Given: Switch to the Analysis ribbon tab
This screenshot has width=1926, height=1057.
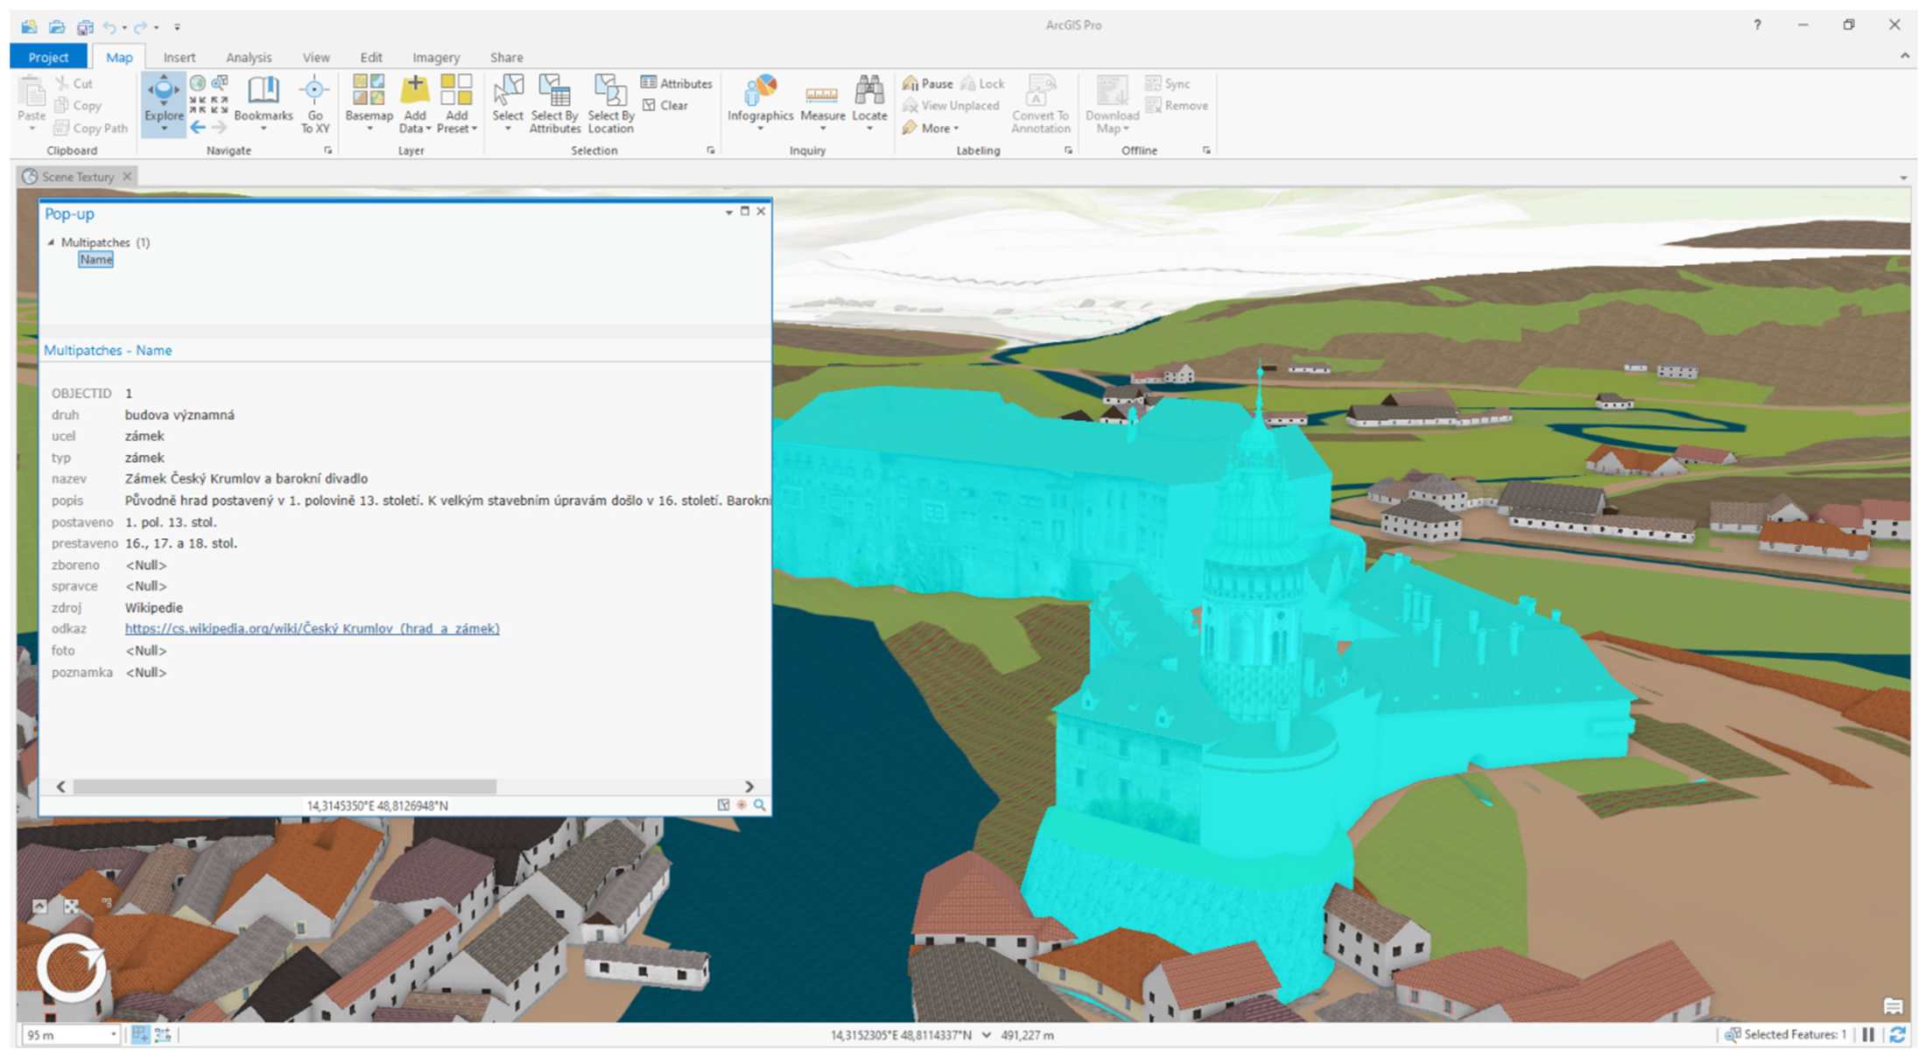Looking at the screenshot, I should [x=249, y=57].
